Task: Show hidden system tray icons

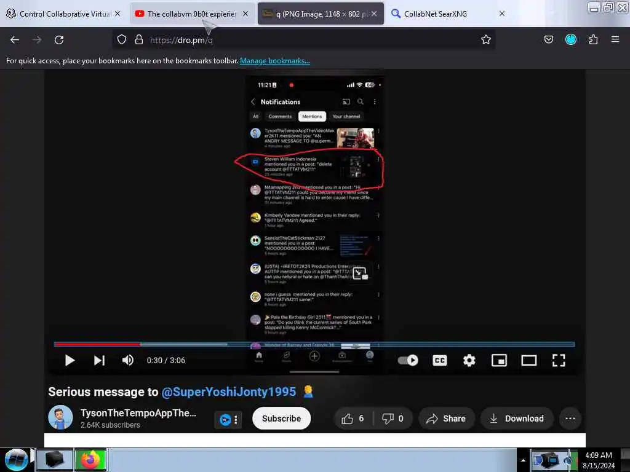Action: pyautogui.click(x=523, y=460)
